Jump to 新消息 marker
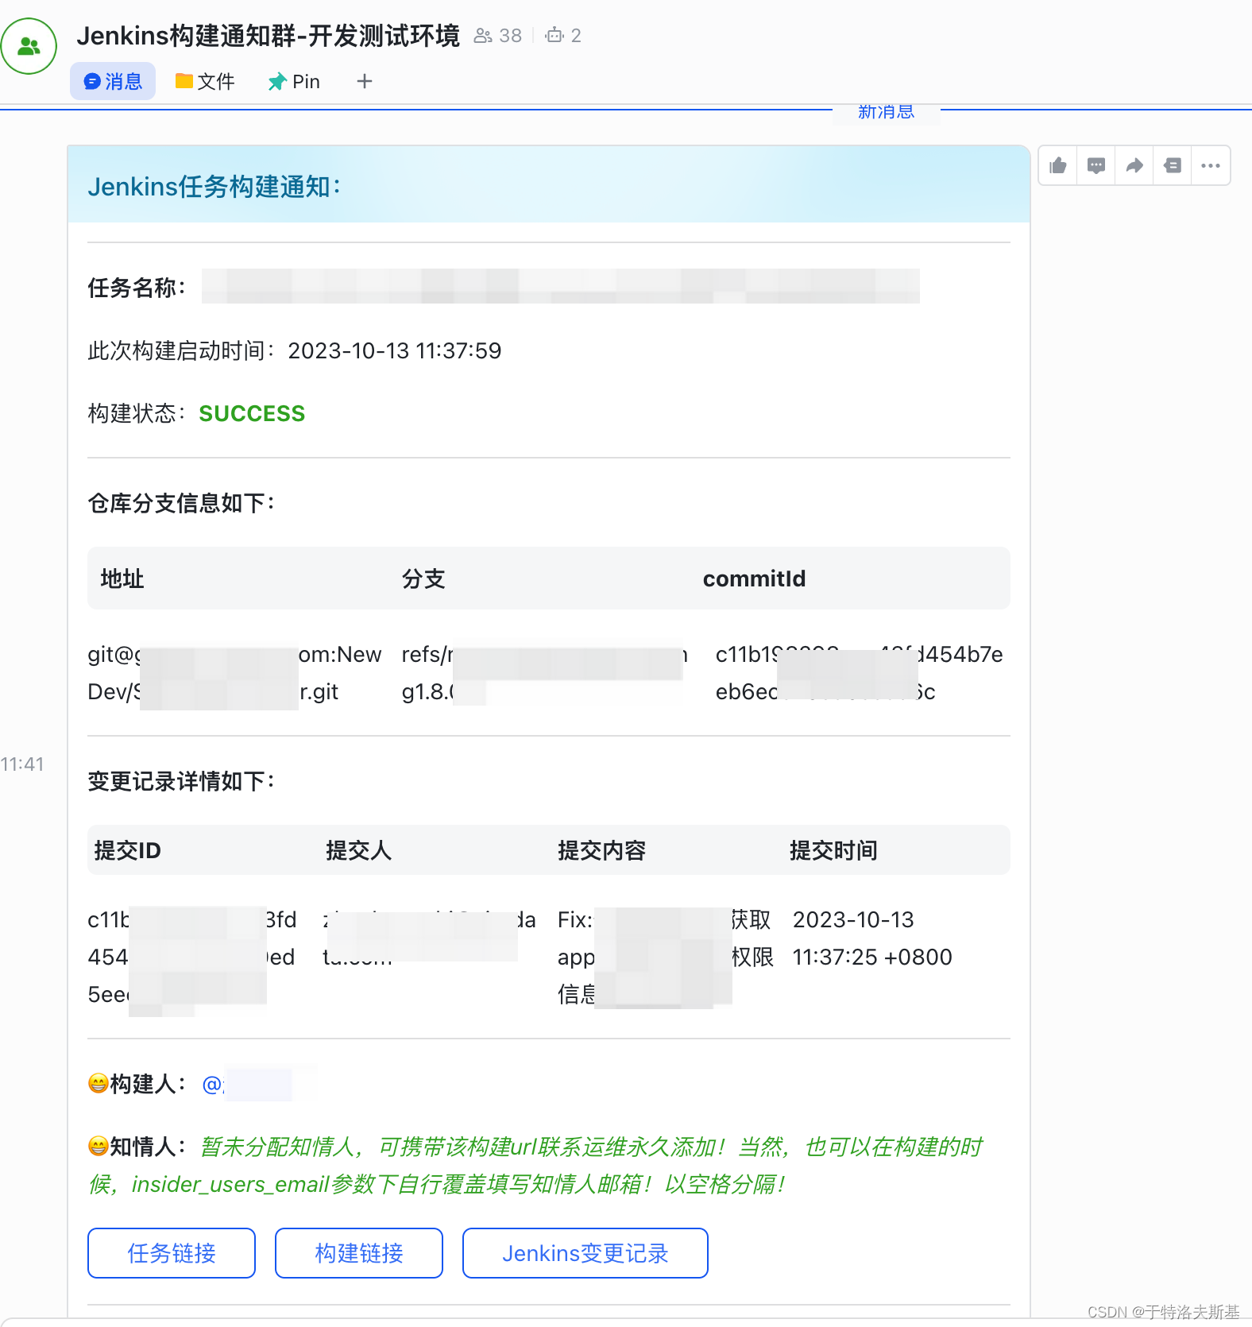1252x1327 pixels. click(886, 112)
